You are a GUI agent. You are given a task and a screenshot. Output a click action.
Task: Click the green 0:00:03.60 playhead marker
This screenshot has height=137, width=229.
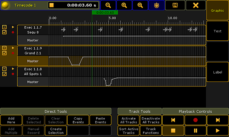click(105, 13)
